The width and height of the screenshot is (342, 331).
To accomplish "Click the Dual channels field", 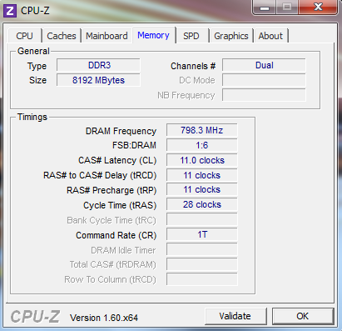I will click(264, 65).
